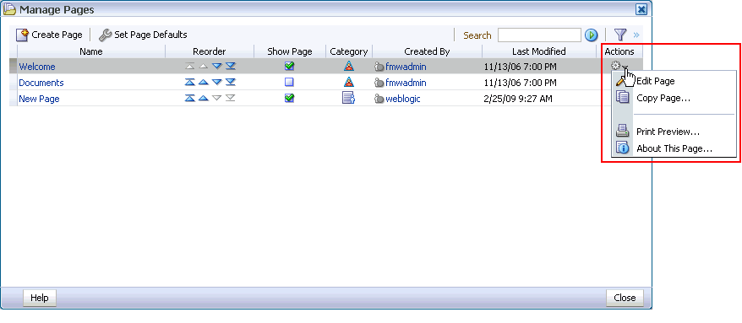The width and height of the screenshot is (742, 323).
Task: Choose Edit Page from actions menu
Action: coord(656,81)
